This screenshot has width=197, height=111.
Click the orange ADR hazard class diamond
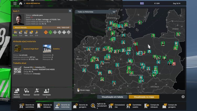point(46,32)
